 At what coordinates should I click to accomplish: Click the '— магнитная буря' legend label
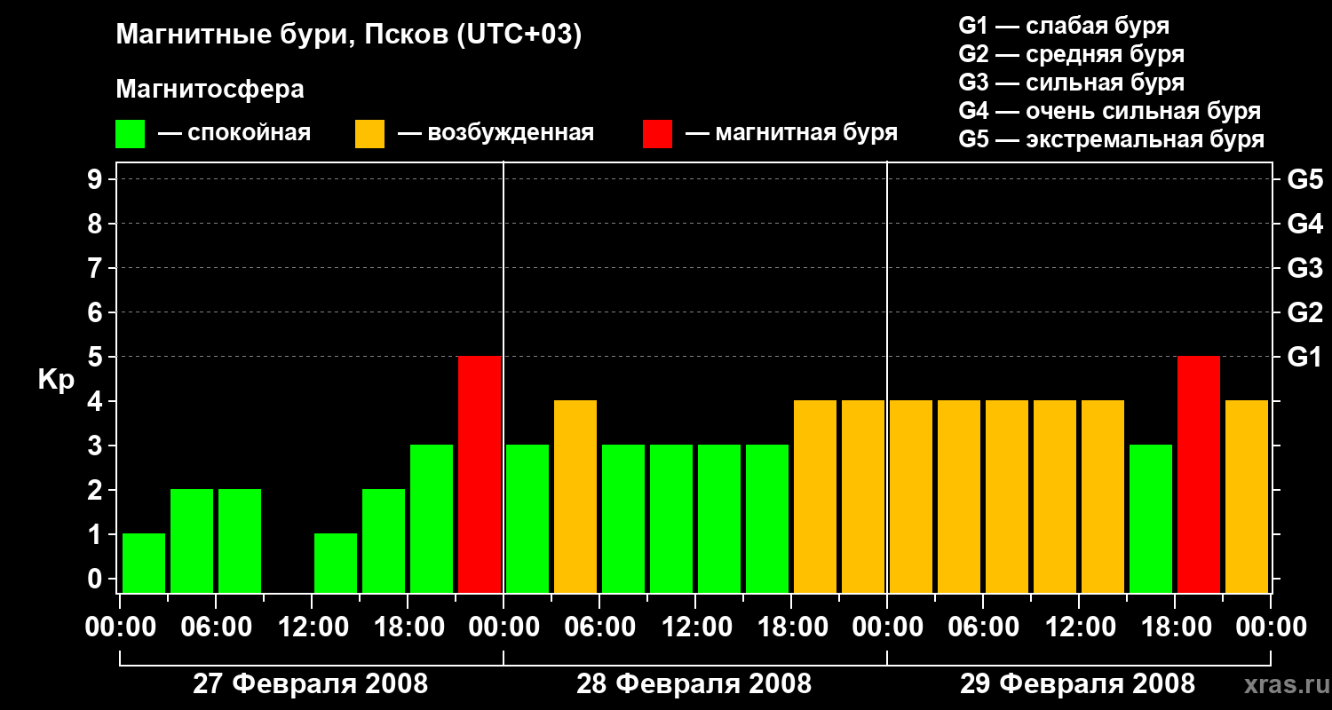tap(792, 133)
